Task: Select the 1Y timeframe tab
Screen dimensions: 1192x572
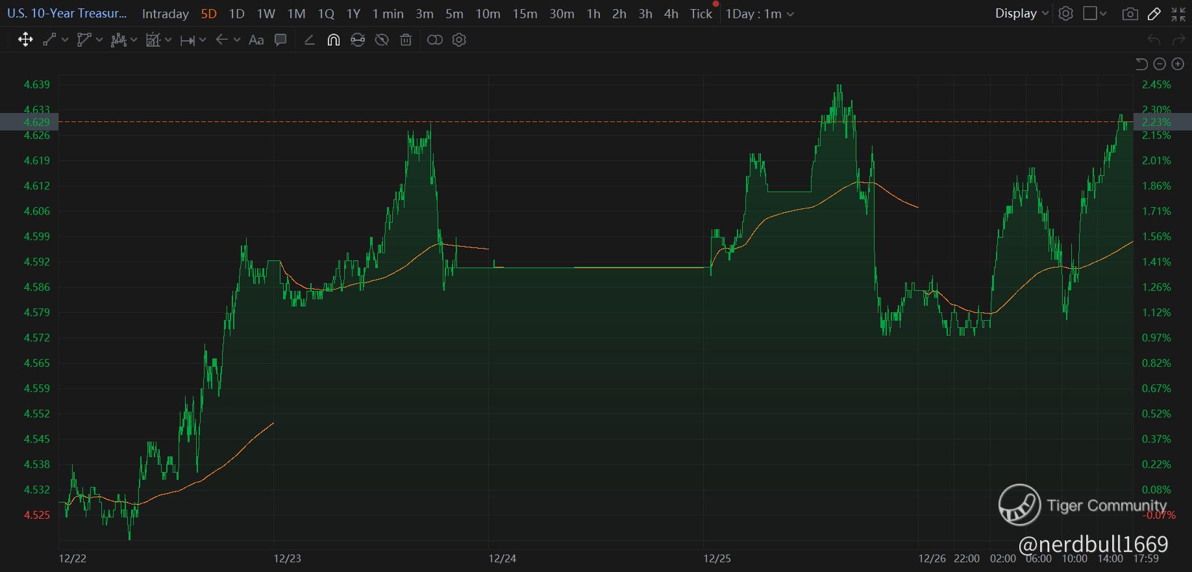Action: [x=353, y=14]
